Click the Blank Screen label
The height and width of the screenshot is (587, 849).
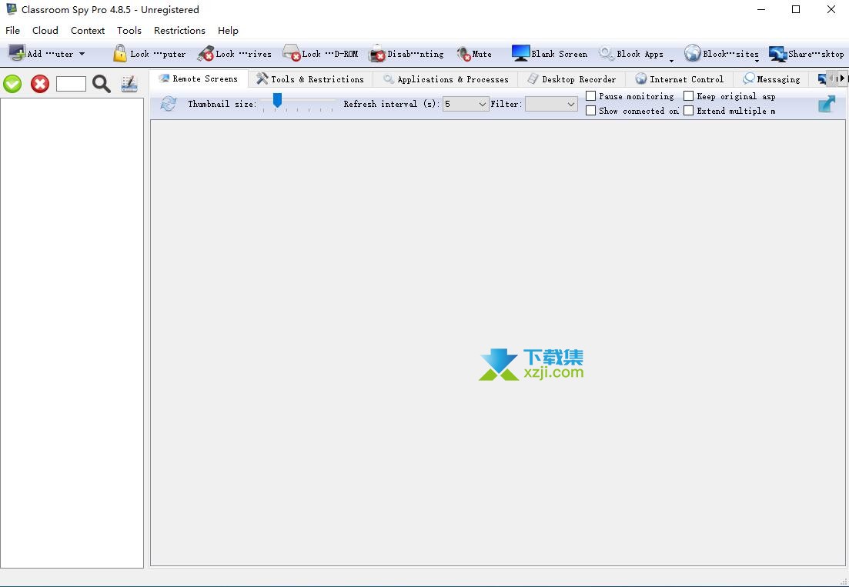(x=560, y=54)
